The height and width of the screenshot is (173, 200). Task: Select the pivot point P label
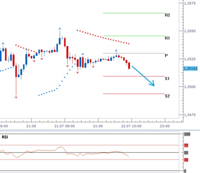(x=166, y=55)
